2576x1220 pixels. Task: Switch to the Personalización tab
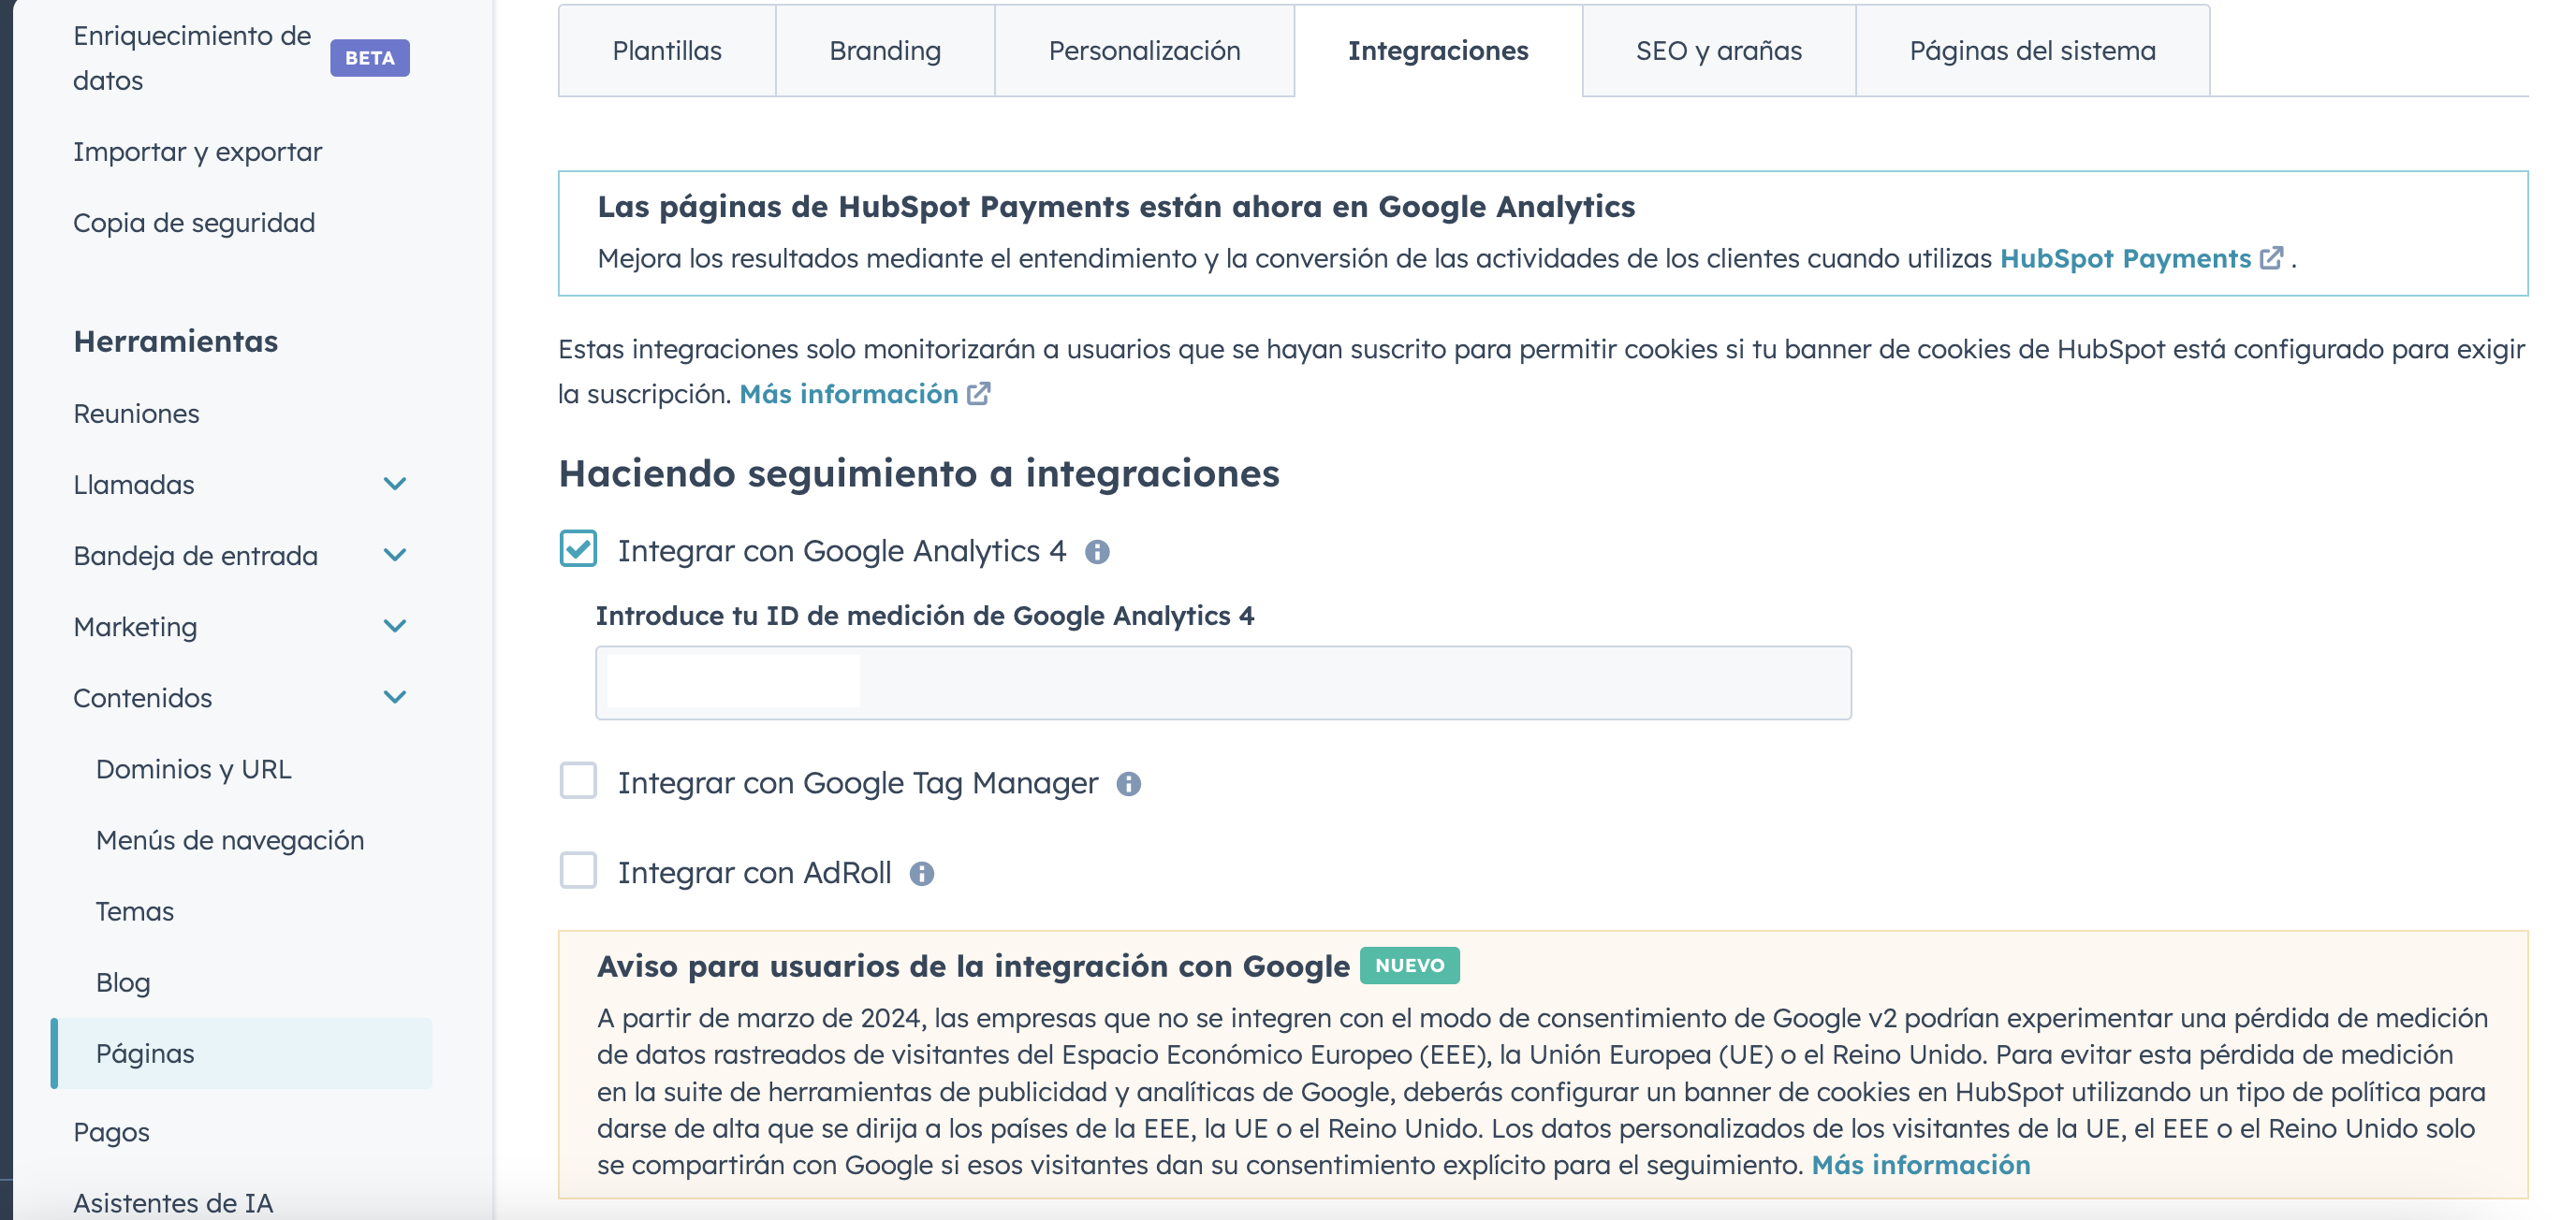pos(1144,51)
